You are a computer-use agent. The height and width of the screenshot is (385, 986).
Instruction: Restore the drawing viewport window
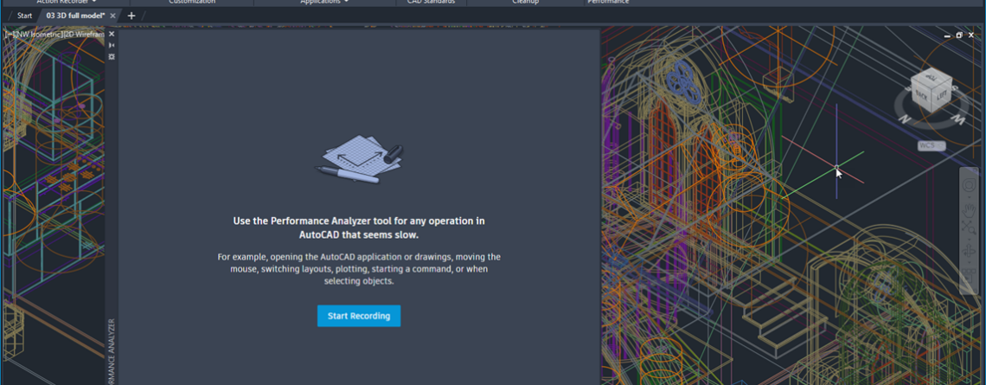pyautogui.click(x=959, y=35)
